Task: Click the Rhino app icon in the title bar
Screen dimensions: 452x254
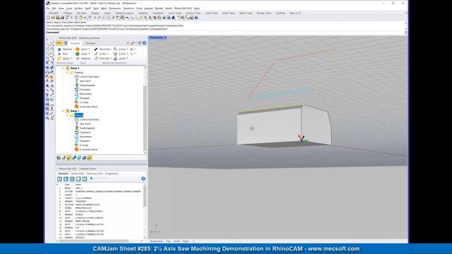Action: pyautogui.click(x=48, y=3)
